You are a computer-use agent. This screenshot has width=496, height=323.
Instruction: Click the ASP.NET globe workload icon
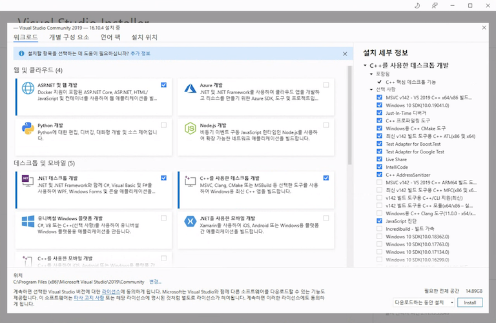point(28,88)
